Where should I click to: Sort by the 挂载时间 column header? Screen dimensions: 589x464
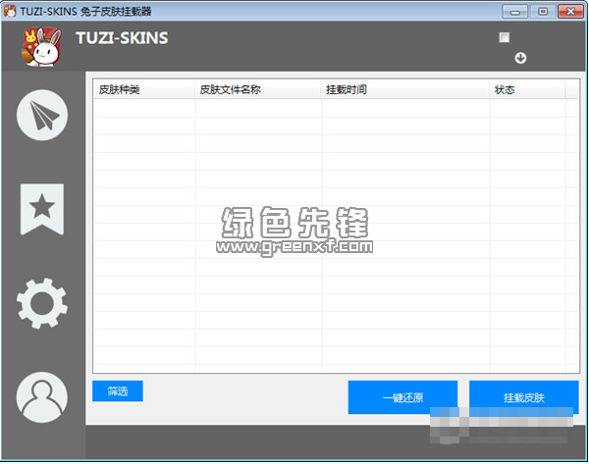(x=405, y=89)
